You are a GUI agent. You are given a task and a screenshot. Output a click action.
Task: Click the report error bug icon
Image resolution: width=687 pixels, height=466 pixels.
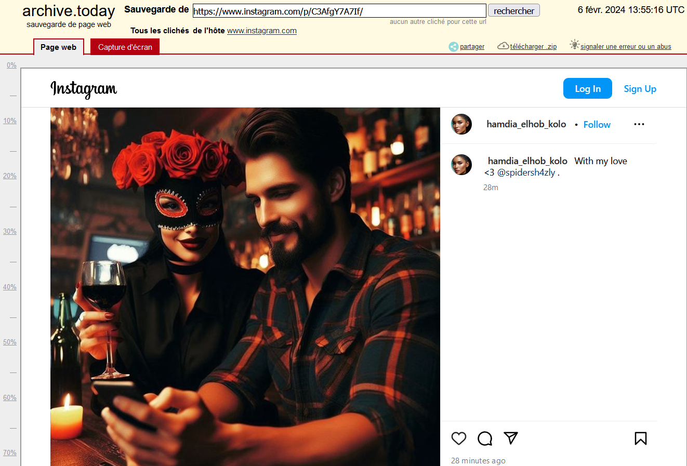[x=574, y=45]
